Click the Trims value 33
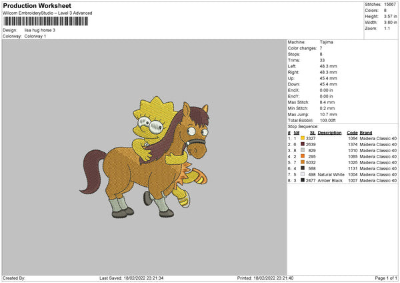Image resolution: width=400 pixels, height=283 pixels. 322,60
